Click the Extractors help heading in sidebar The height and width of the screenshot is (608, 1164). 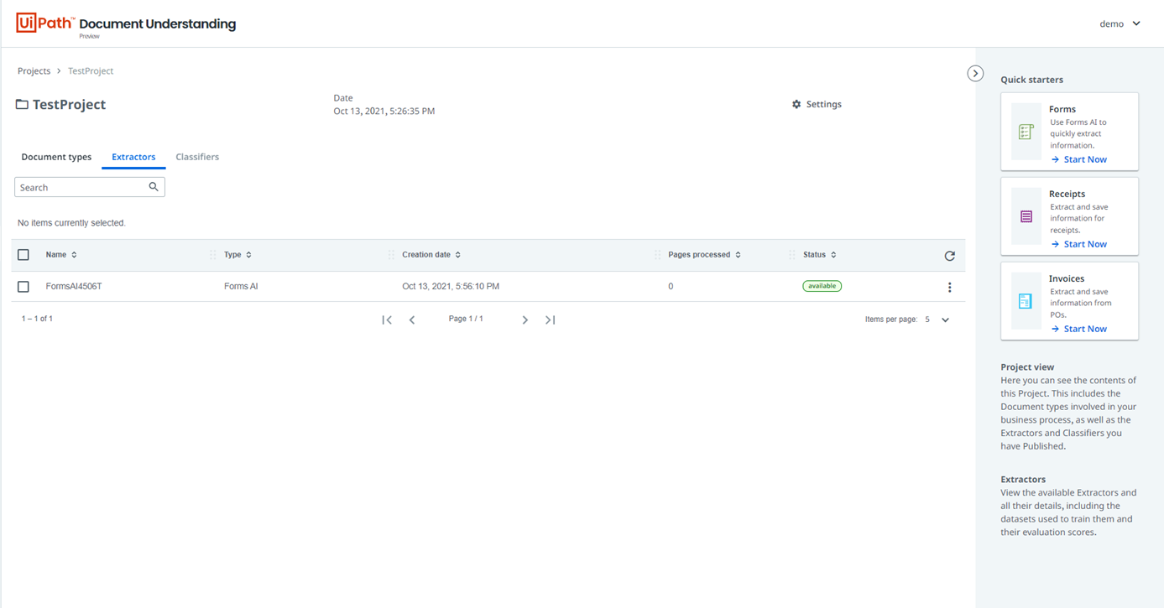1023,480
